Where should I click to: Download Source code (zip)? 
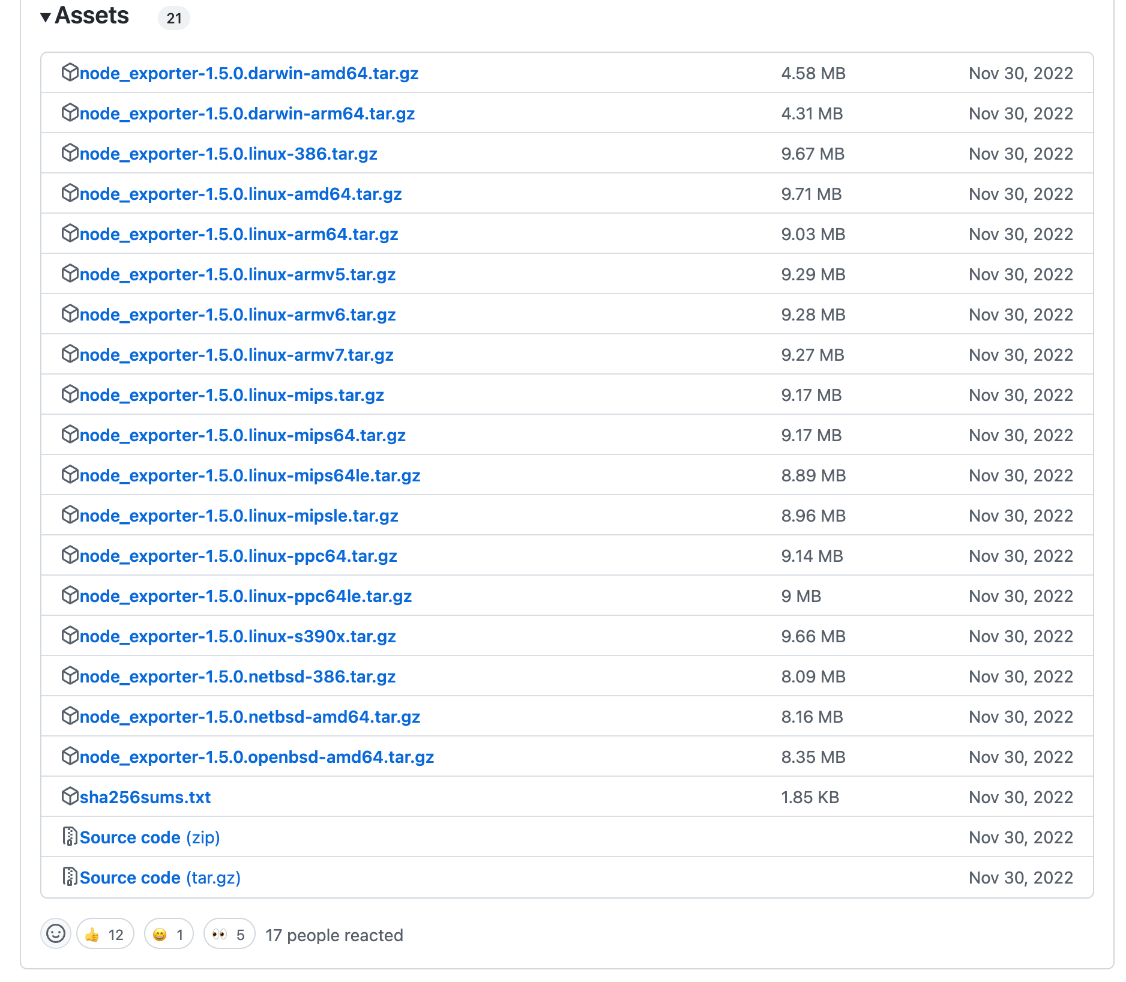coord(149,837)
